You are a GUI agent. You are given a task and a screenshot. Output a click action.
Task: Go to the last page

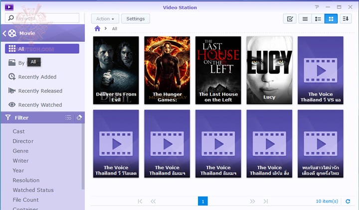point(266,202)
